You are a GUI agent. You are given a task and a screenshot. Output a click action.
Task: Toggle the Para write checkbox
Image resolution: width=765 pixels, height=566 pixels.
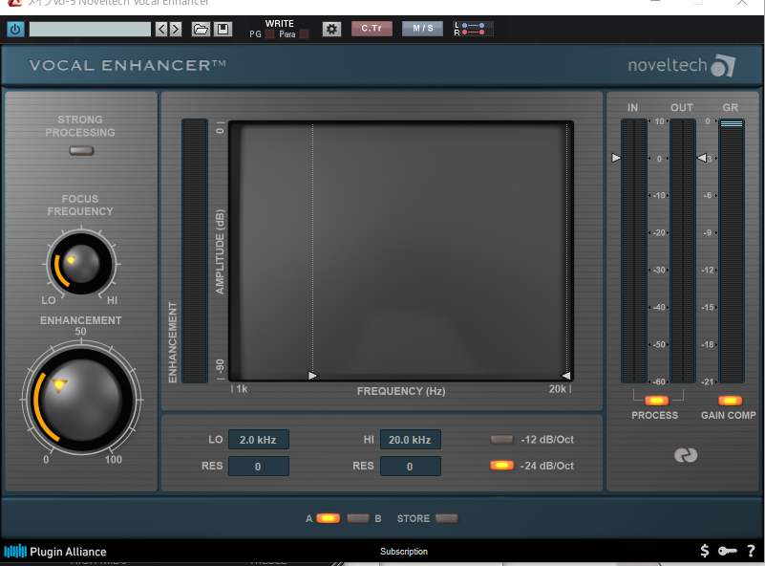click(305, 34)
